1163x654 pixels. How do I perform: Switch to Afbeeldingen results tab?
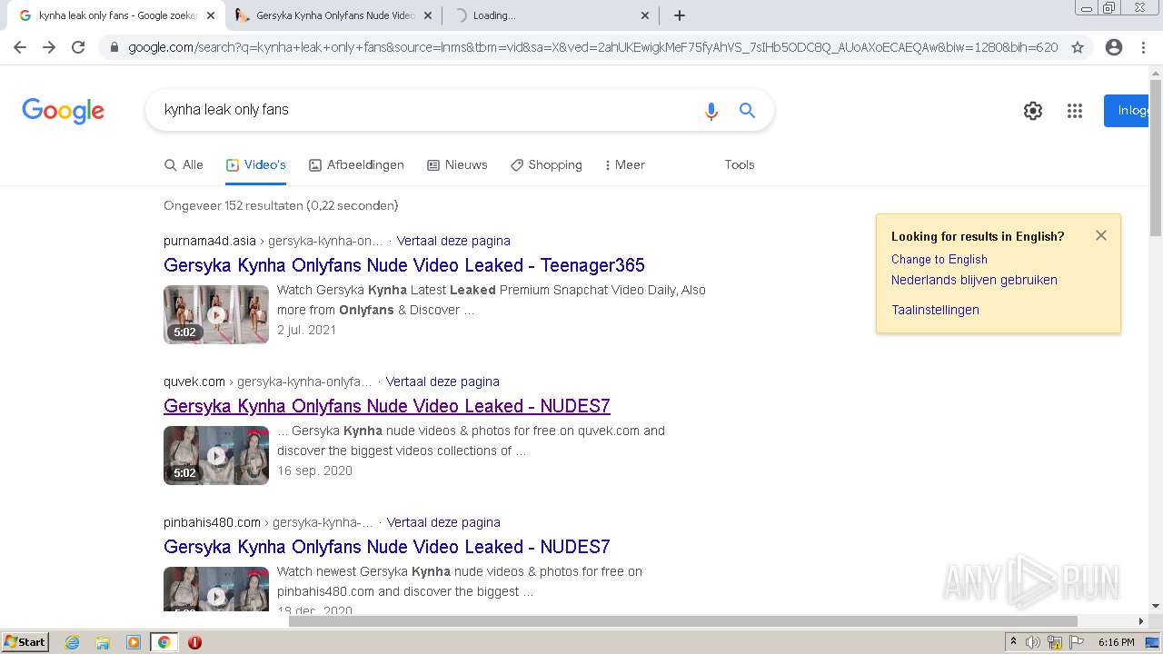[356, 165]
